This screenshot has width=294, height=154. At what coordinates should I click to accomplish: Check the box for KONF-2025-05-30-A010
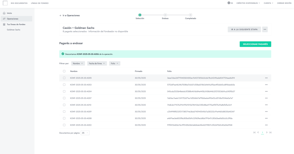click(64, 105)
